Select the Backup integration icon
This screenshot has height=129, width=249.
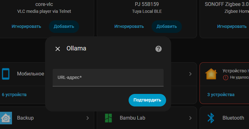pos(6,118)
